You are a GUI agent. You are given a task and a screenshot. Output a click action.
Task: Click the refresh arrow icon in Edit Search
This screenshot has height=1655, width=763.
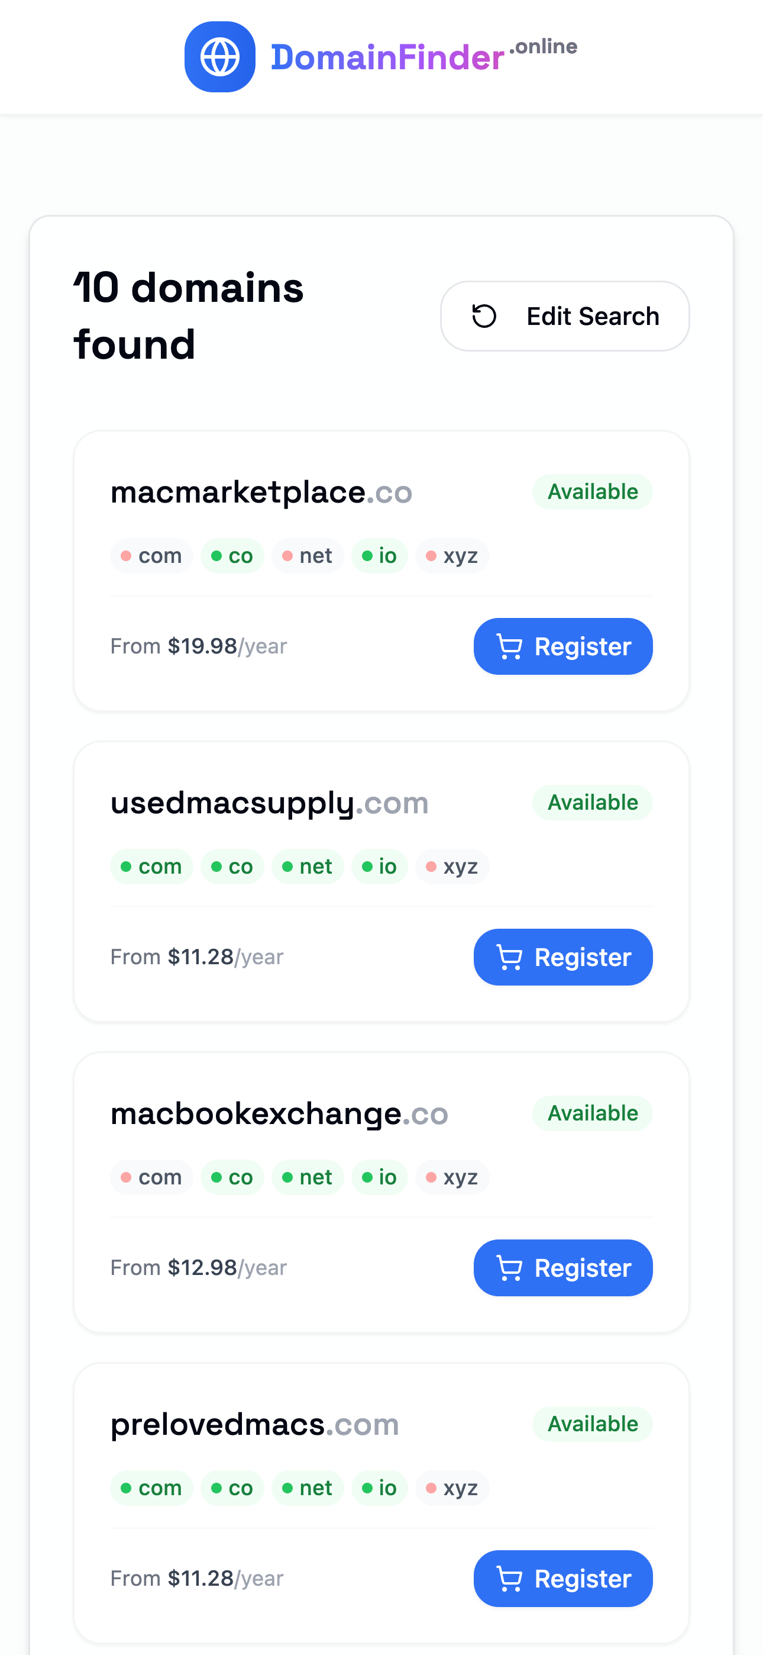[x=484, y=316]
